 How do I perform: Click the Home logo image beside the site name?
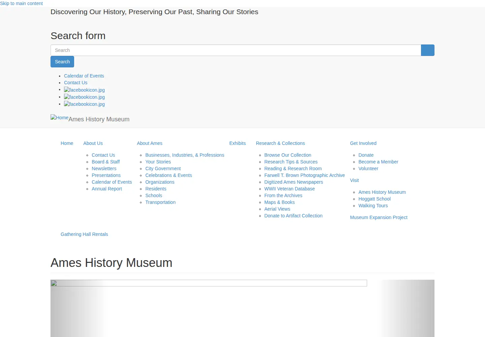click(x=59, y=118)
